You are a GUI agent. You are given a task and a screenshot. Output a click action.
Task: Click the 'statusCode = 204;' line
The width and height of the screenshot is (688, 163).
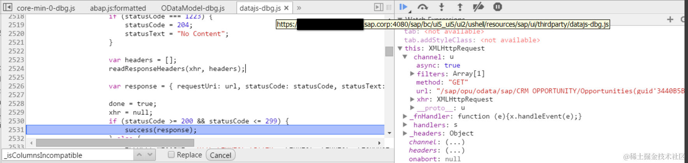pyautogui.click(x=158, y=25)
